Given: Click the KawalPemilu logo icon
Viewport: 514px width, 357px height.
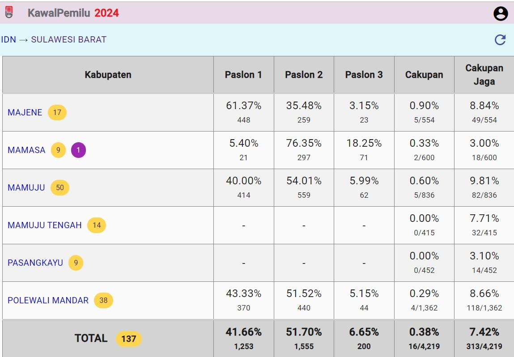Looking at the screenshot, I should [9, 13].
